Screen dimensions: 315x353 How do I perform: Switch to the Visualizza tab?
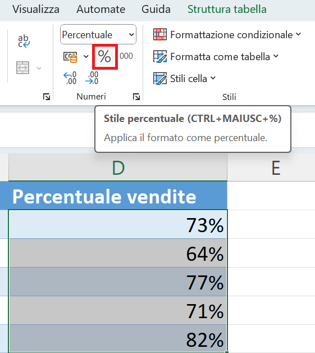pyautogui.click(x=36, y=10)
